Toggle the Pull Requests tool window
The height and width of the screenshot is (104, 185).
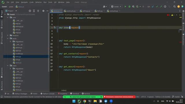click(2, 38)
